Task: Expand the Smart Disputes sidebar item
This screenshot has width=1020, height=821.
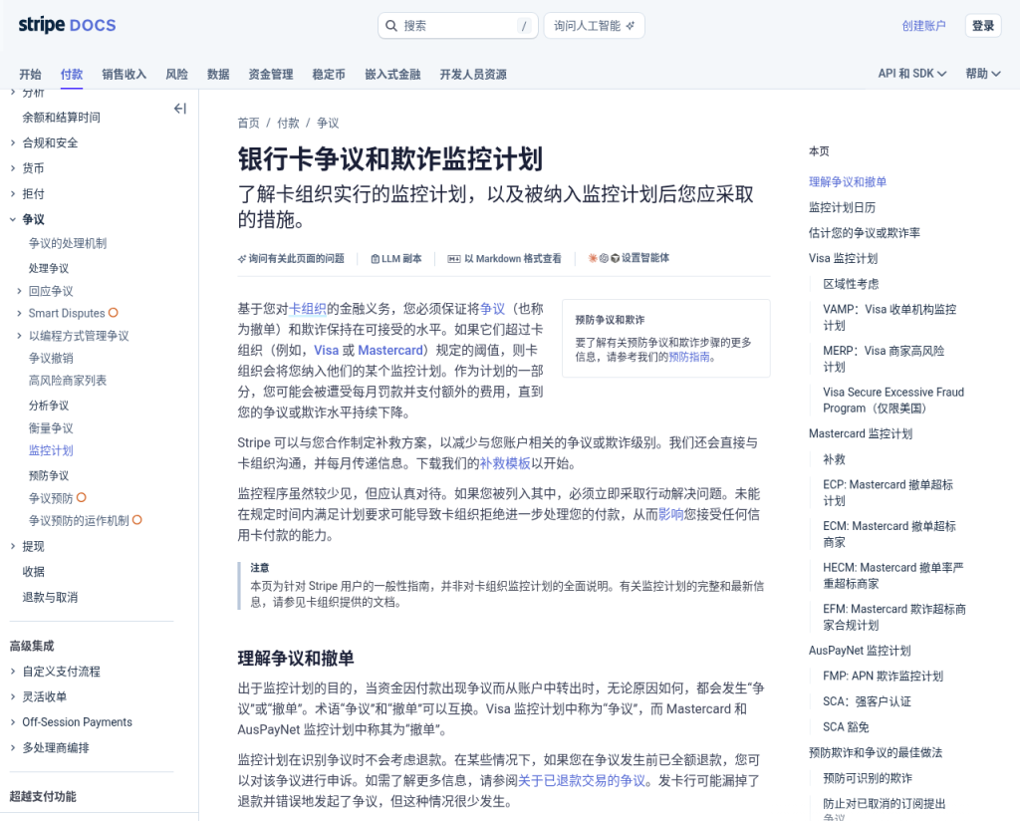Action: [19, 314]
